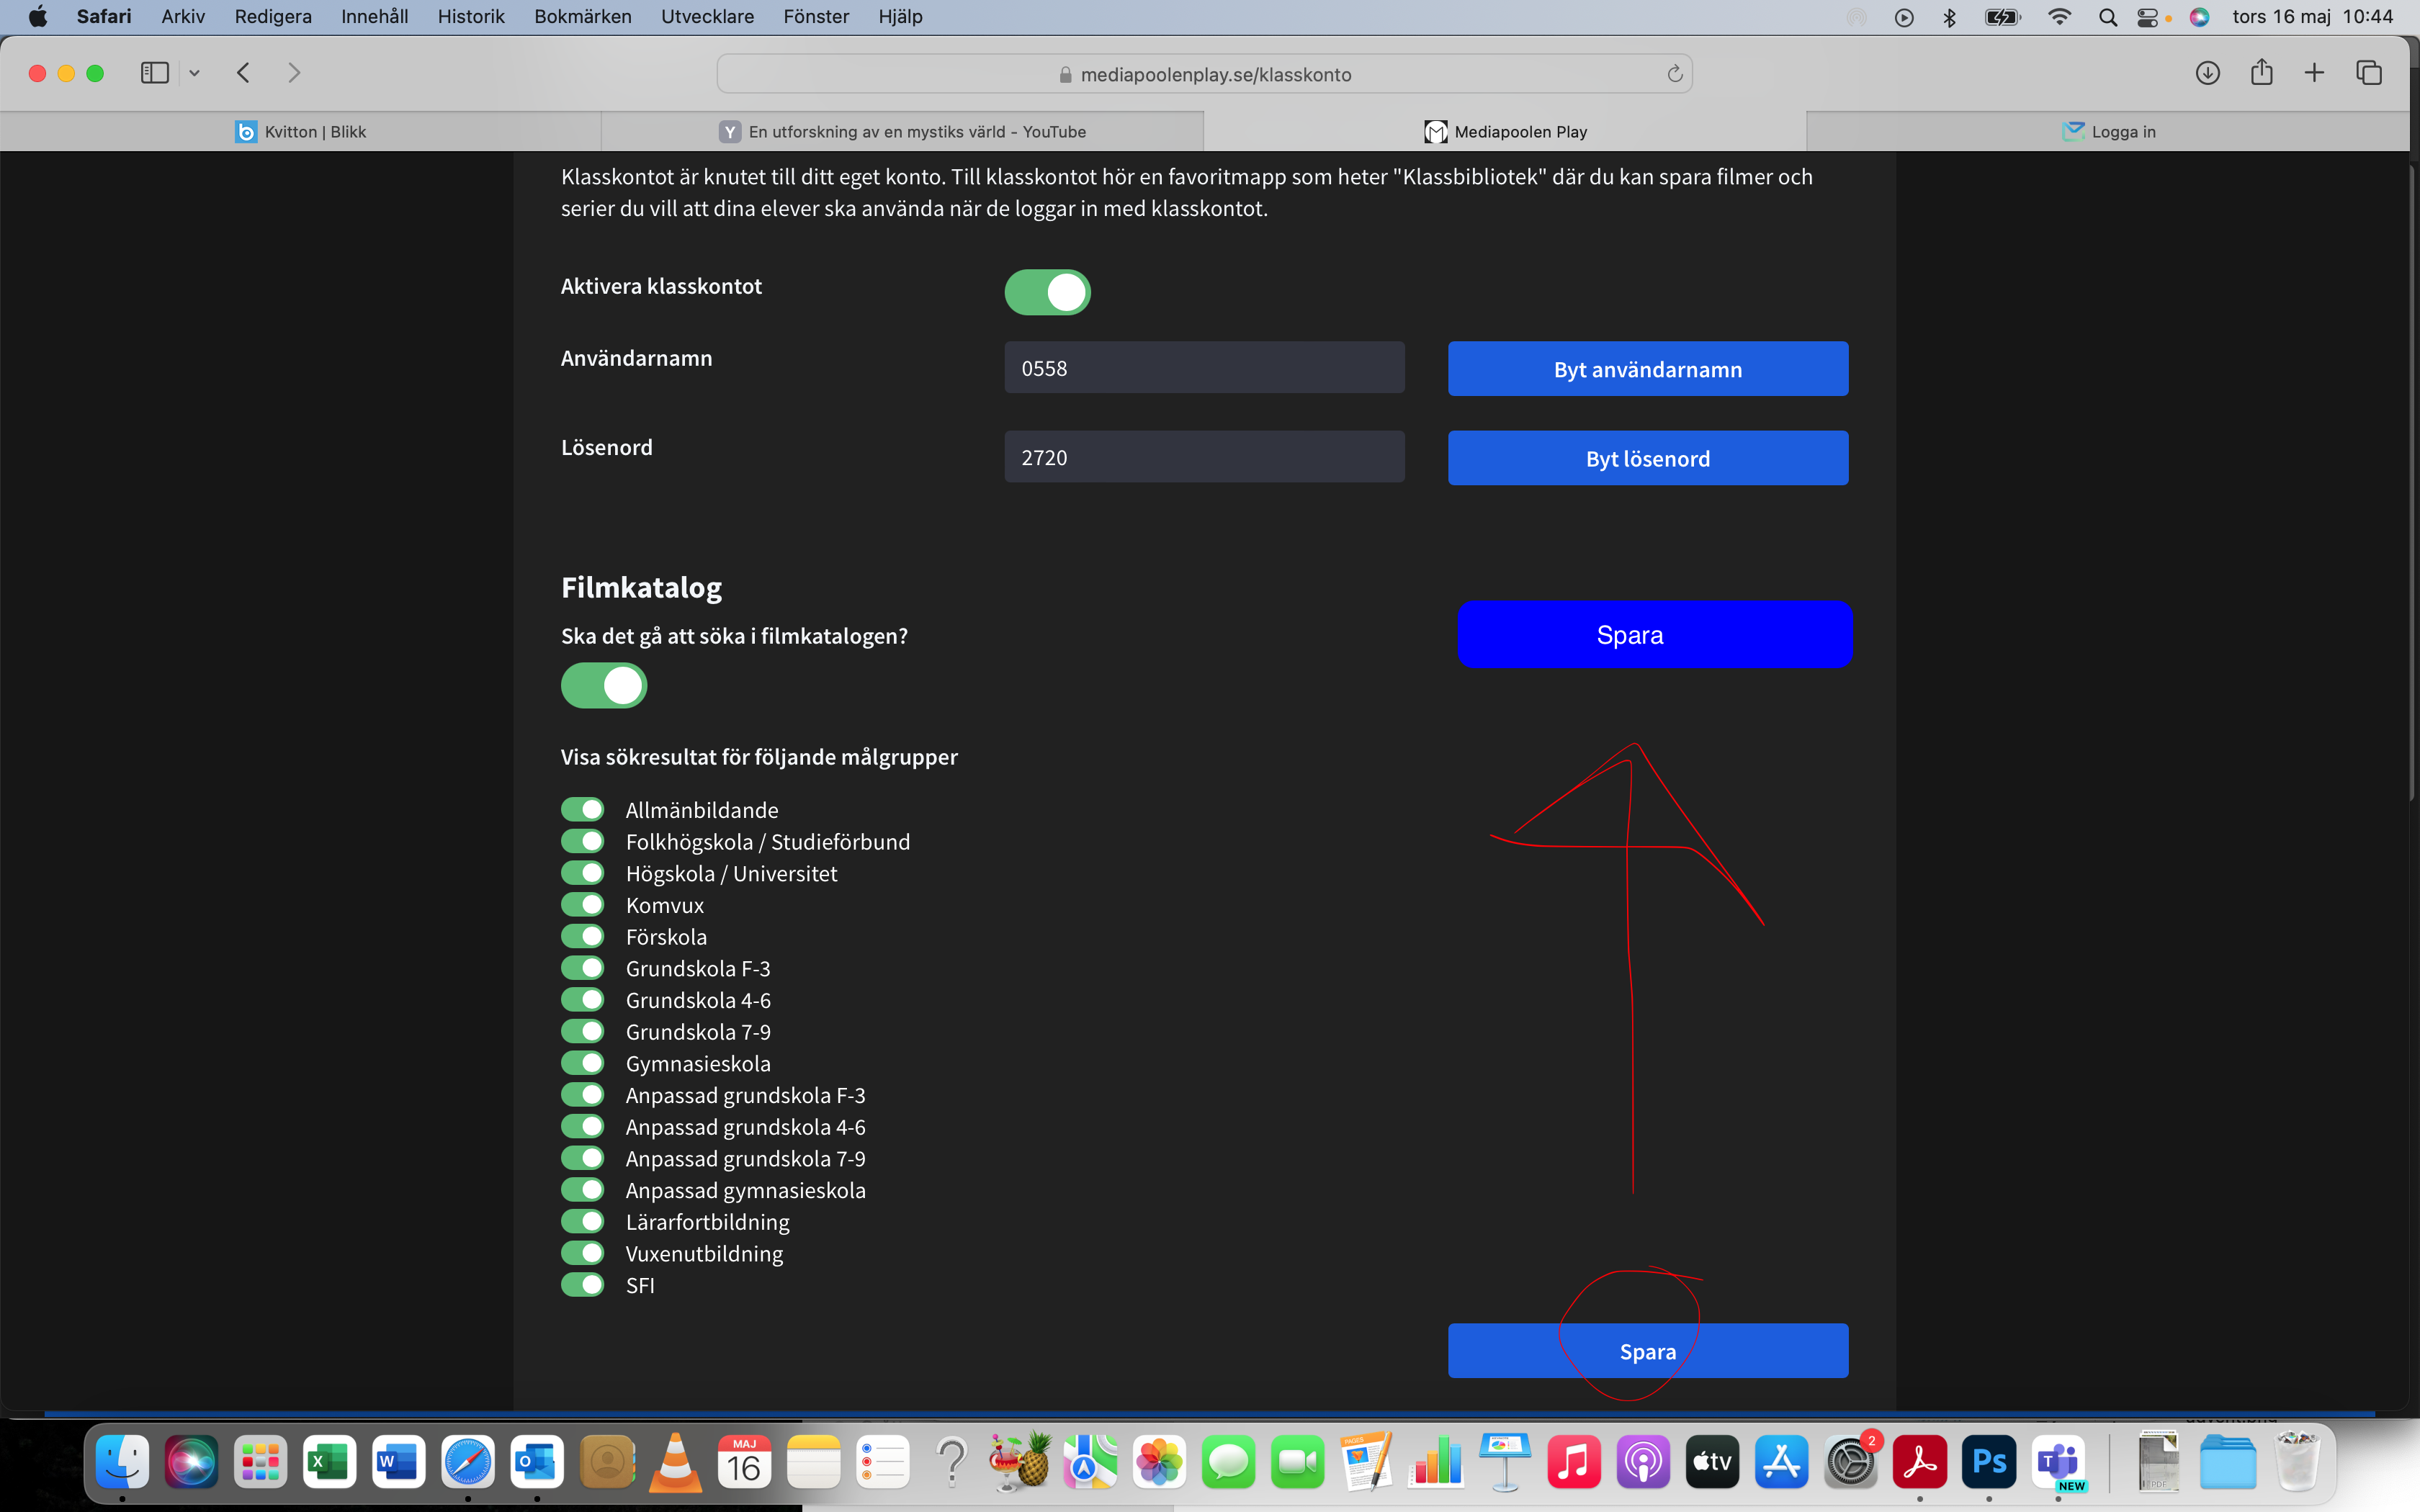Image resolution: width=2420 pixels, height=1512 pixels.
Task: Open Spotlight search in menu bar
Action: [2107, 17]
